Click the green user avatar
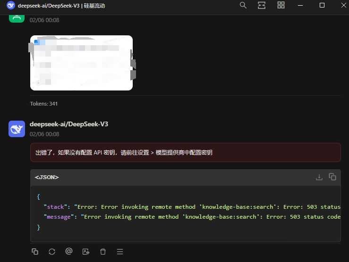The image size is (349, 262). tap(17, 19)
